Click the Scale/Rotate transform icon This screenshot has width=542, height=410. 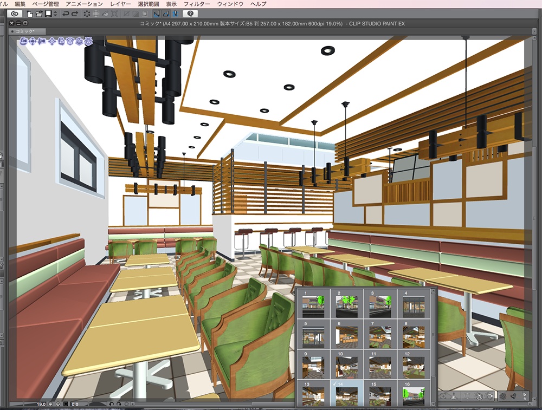tap(114, 14)
